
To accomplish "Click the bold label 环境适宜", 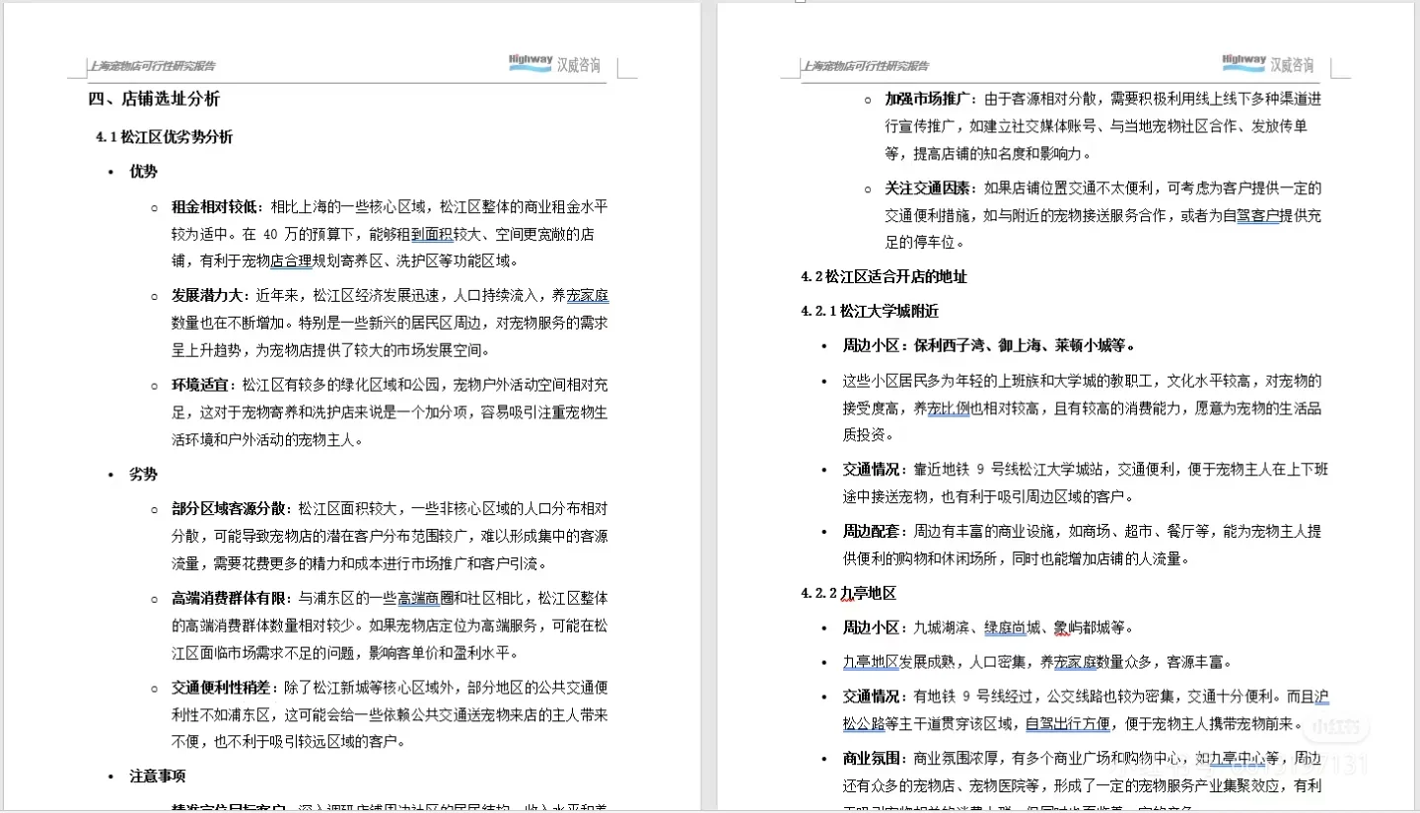I will pos(200,385).
